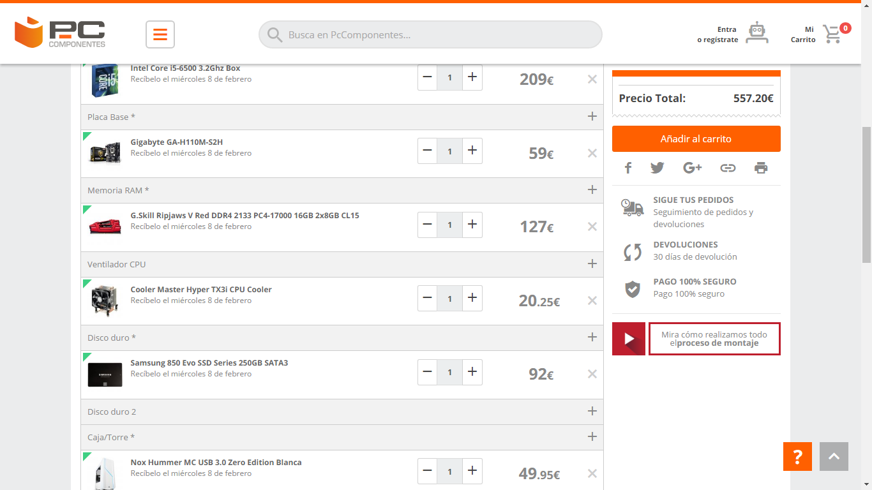872x490 pixels.
Task: Increase Gigabyte GA-H110M-S2H quantity
Action: click(472, 151)
